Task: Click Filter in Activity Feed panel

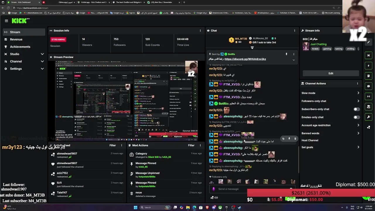Action: (x=112, y=145)
